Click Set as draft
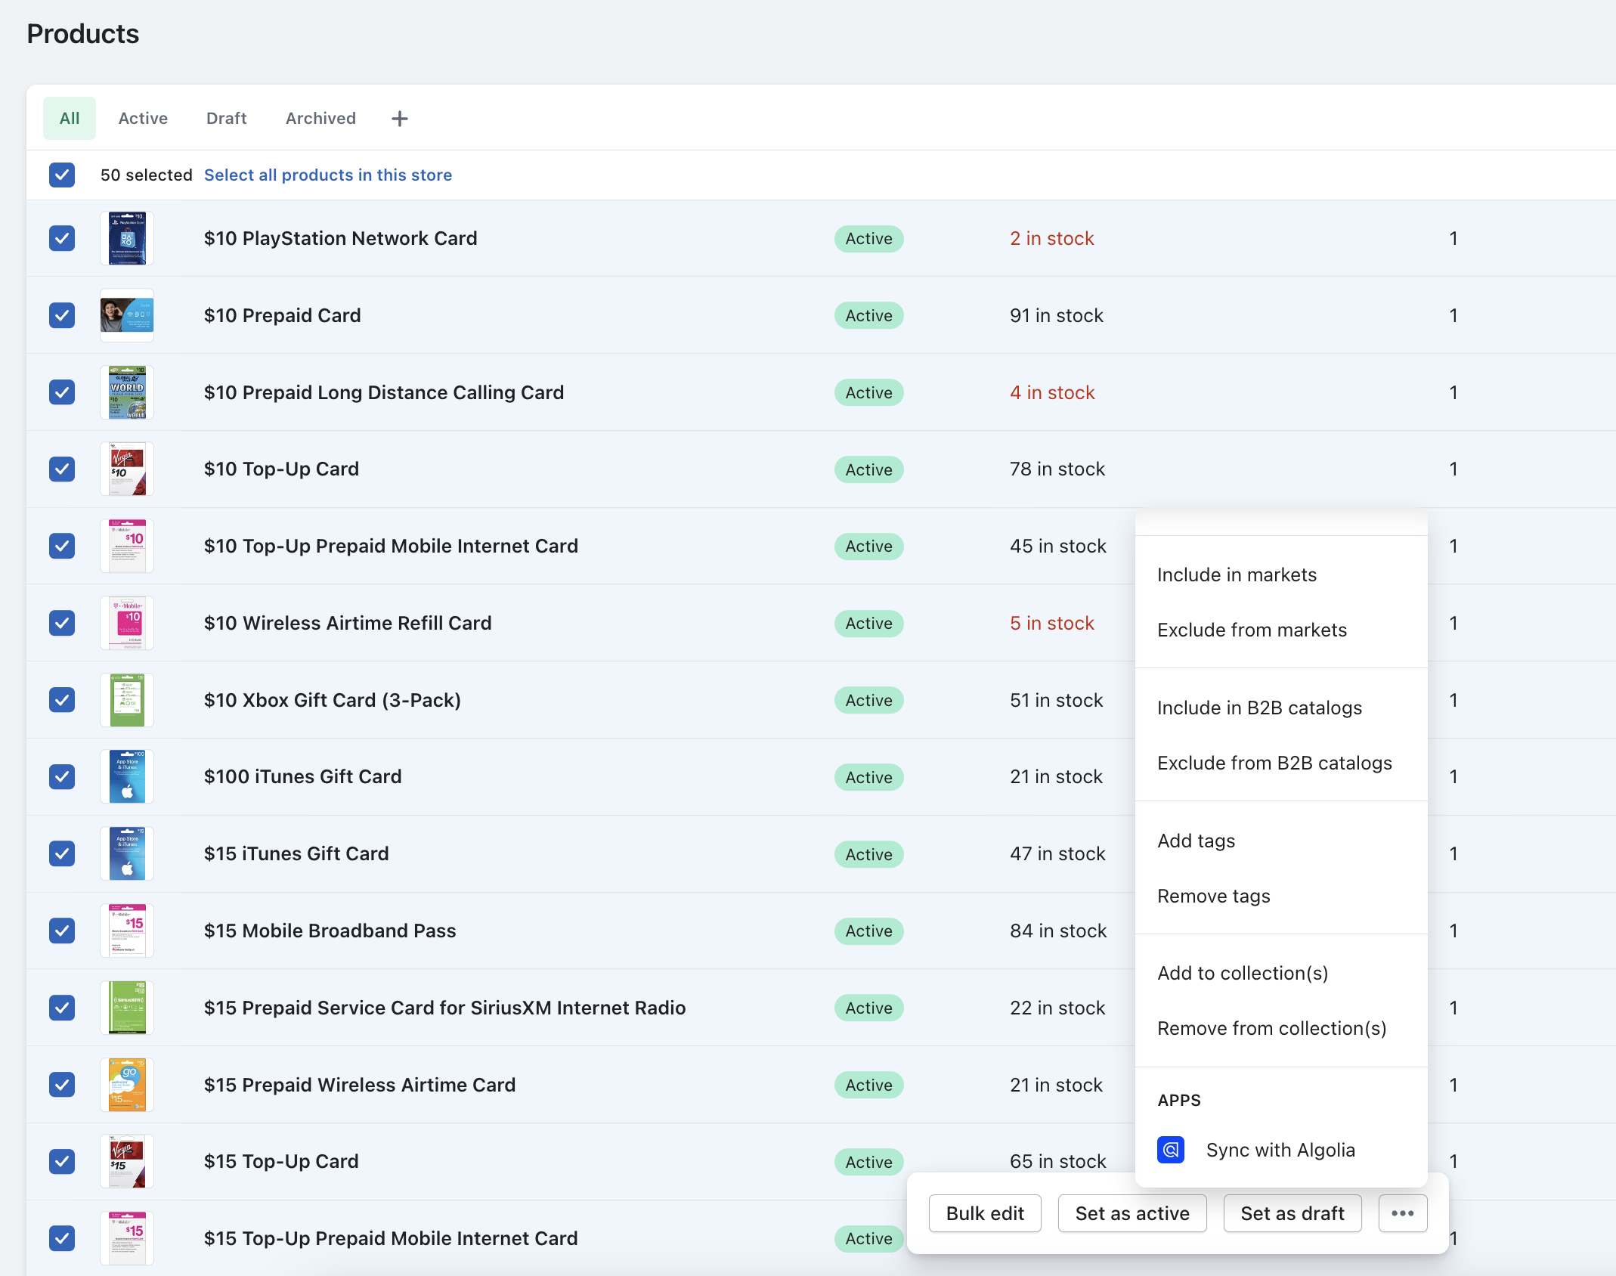This screenshot has height=1276, width=1616. (x=1292, y=1213)
